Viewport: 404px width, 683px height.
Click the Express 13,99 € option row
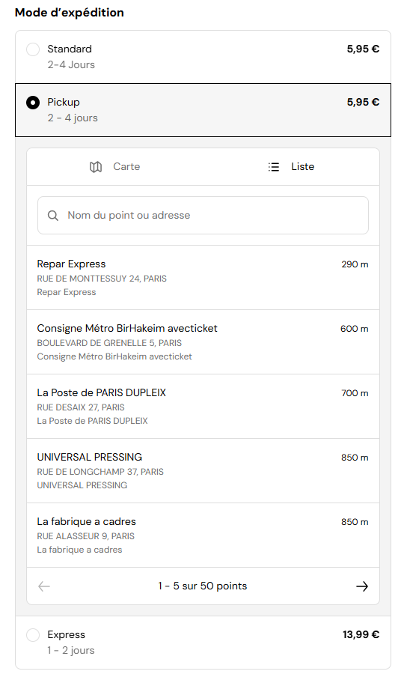(203, 643)
